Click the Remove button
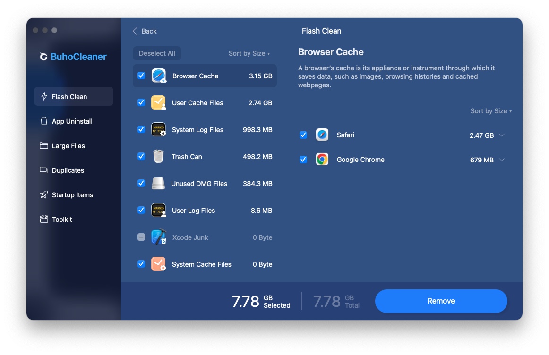Image resolution: width=549 pixels, height=355 pixels. point(441,301)
